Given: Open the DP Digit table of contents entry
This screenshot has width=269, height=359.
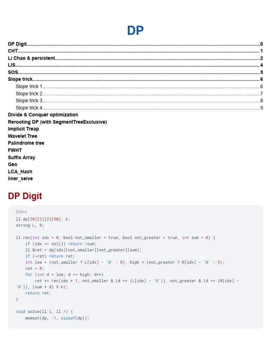Looking at the screenshot, I should coord(135,44).
